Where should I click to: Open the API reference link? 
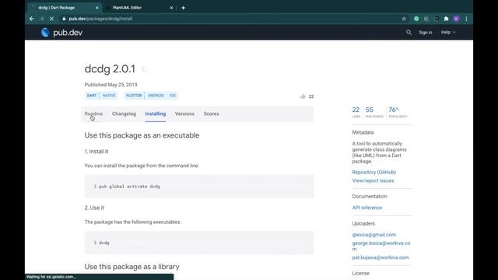[367, 208]
